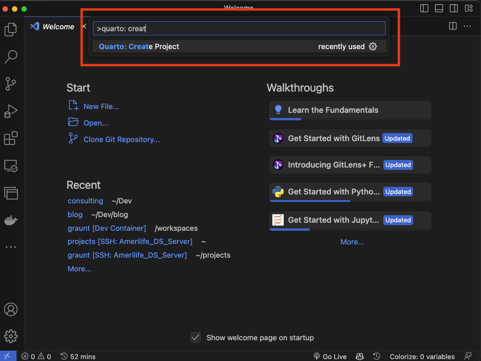Toggle the bottom panel layout button
This screenshot has height=361, width=481.
click(439, 8)
